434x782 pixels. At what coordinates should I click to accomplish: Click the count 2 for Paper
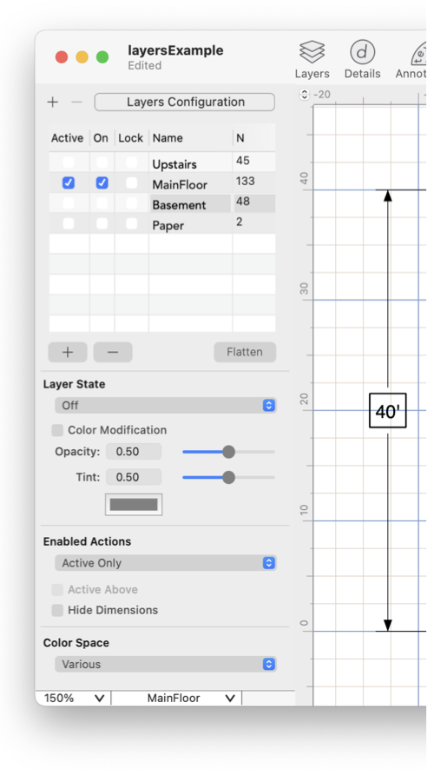(240, 222)
